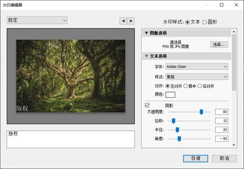Close the watermark editor window
244x169 pixels.
[x=236, y=5]
